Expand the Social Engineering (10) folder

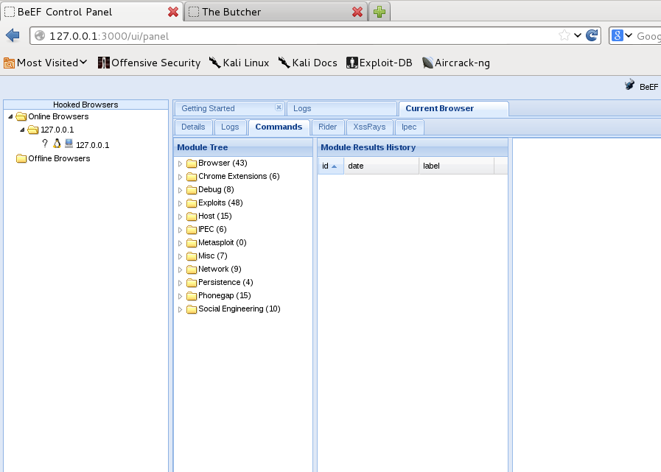pos(180,309)
